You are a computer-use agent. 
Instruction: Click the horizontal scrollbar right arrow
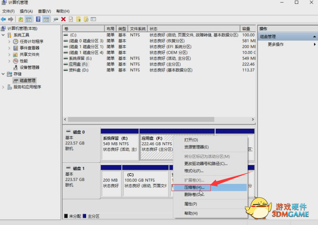(x=253, y=119)
